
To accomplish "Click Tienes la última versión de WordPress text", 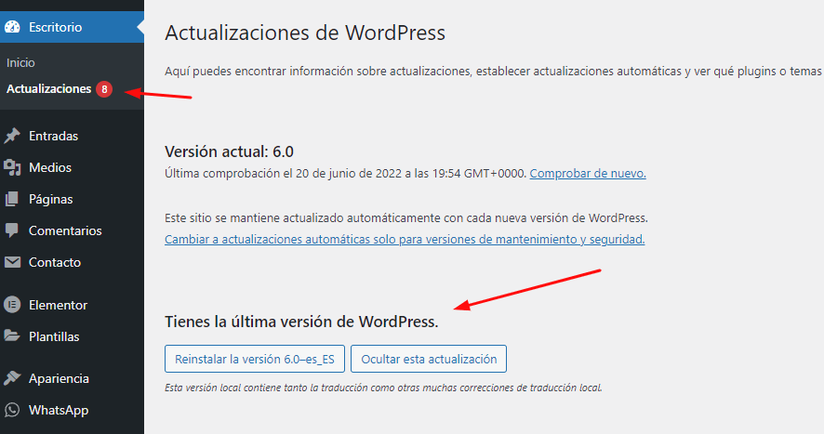I will click(301, 321).
